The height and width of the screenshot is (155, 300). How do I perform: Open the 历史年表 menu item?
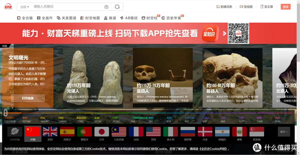[x=171, y=18]
